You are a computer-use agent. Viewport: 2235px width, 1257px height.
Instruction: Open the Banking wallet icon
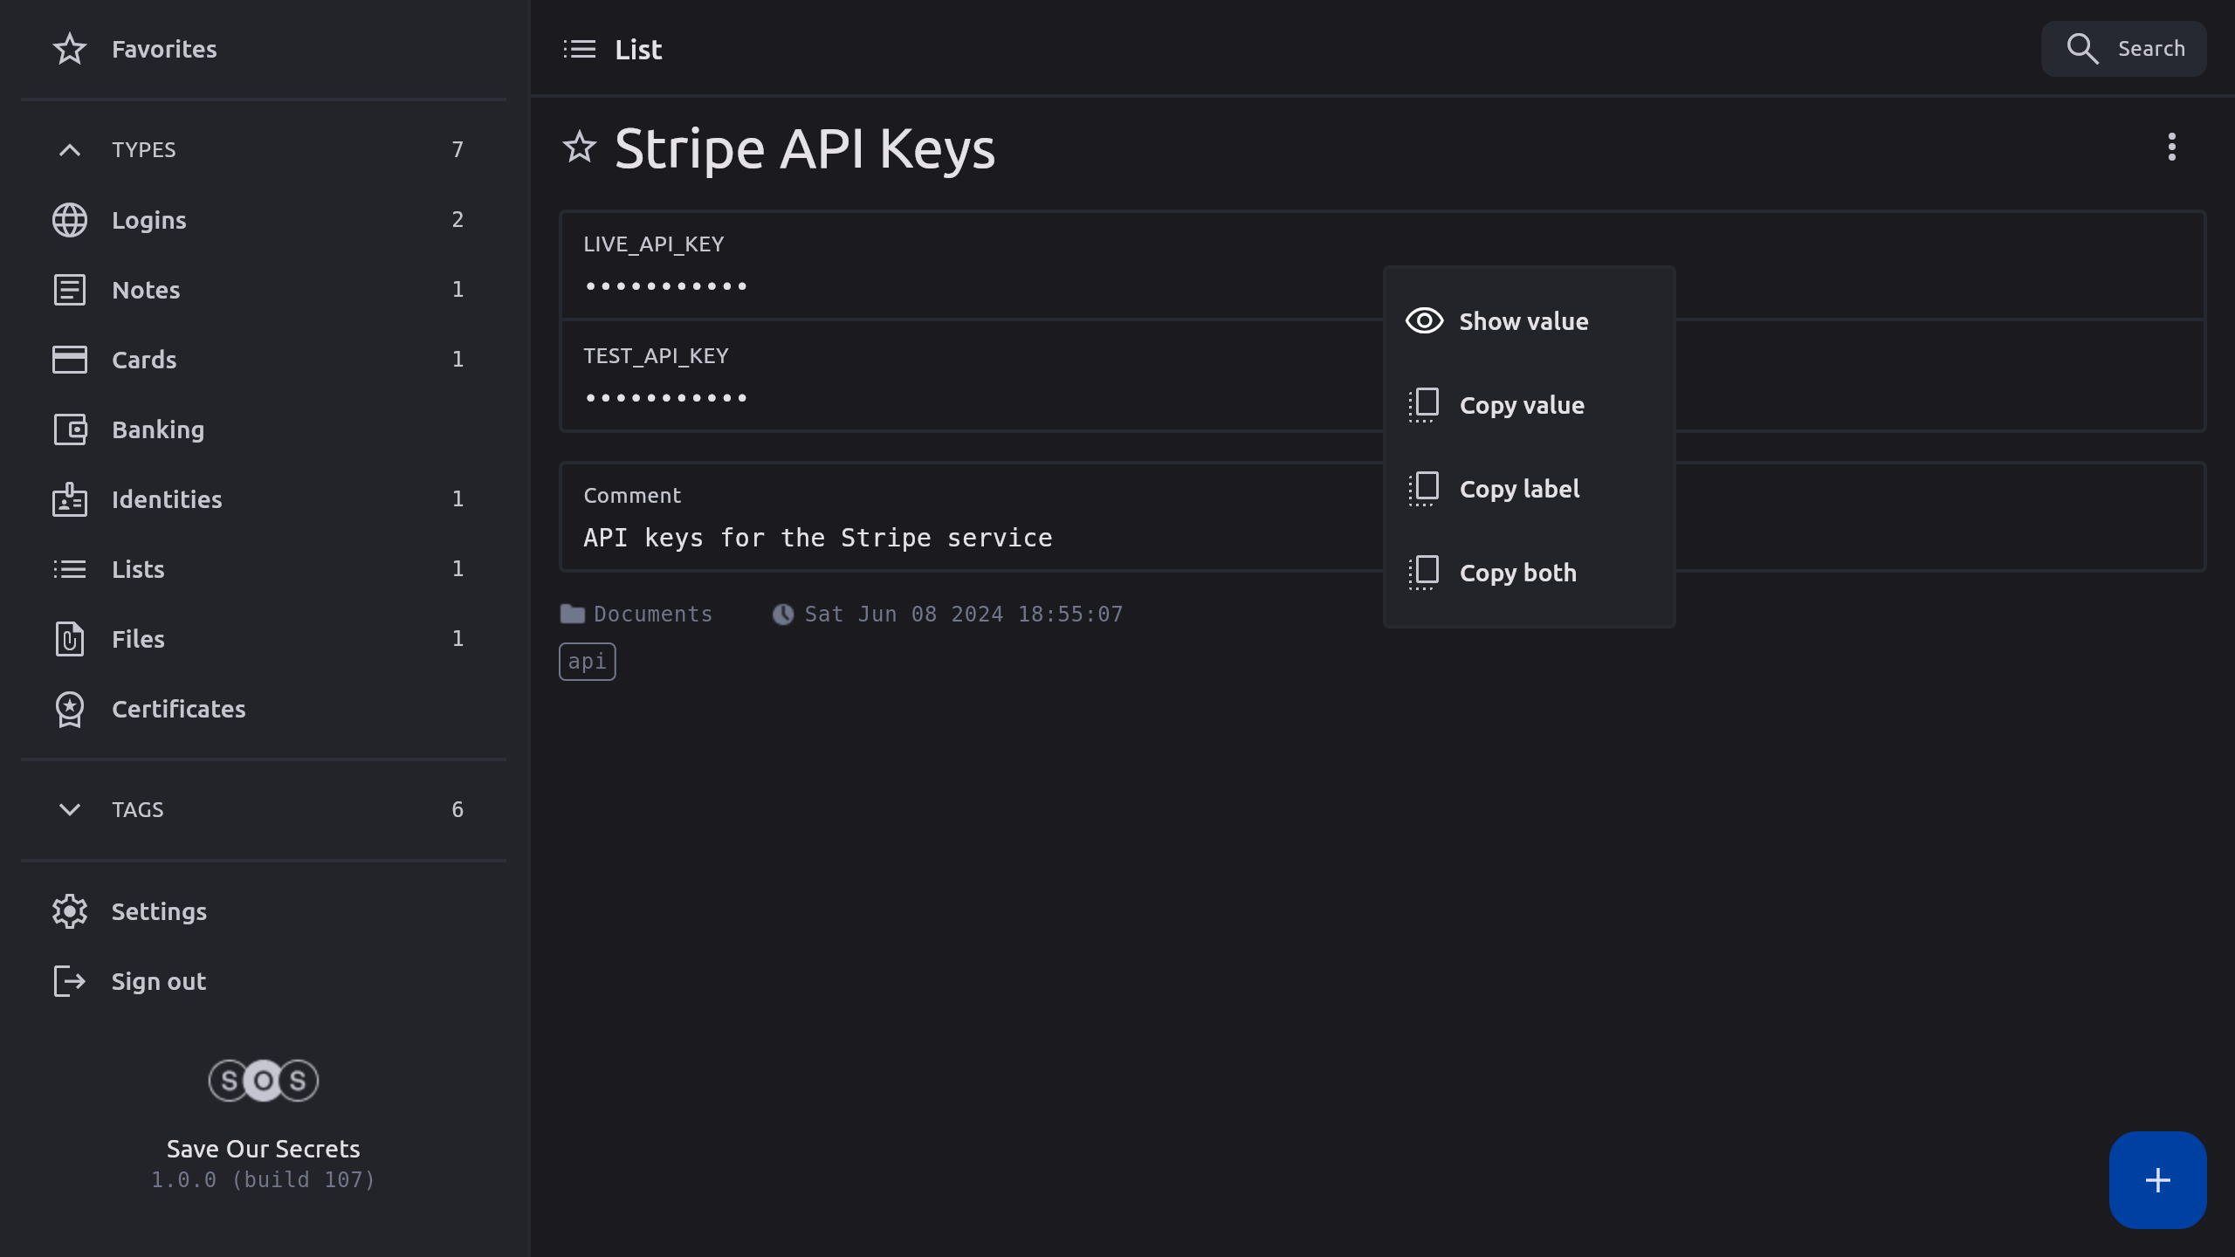(70, 429)
